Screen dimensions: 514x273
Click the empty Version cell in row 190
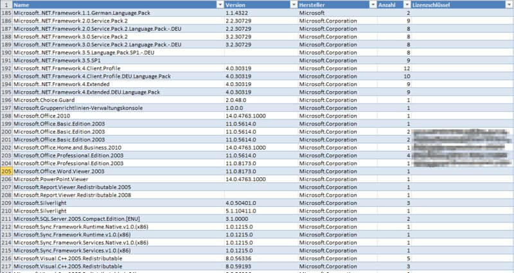(x=261, y=53)
